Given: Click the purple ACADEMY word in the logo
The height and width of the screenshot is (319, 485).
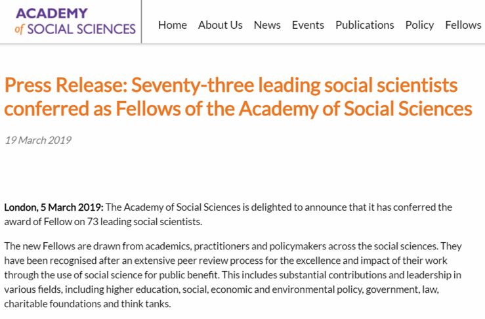Looking at the screenshot, I should [52, 13].
